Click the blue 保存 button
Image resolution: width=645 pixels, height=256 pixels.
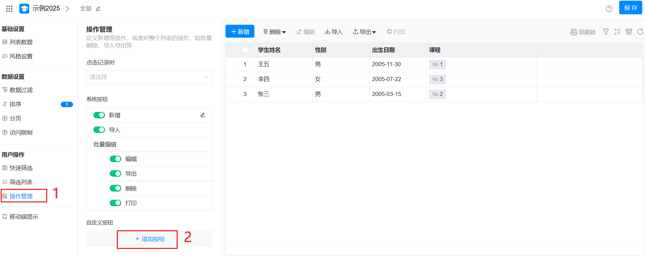coord(630,8)
